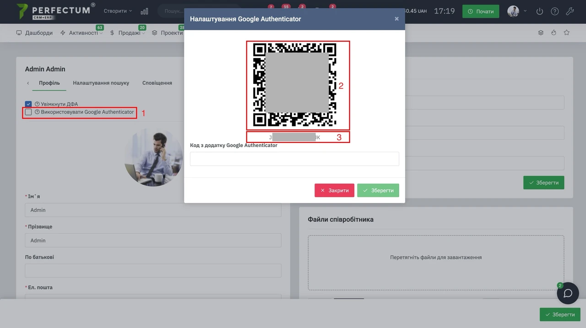Open the statistics bar chart icon
586x328 pixels.
pos(145,11)
